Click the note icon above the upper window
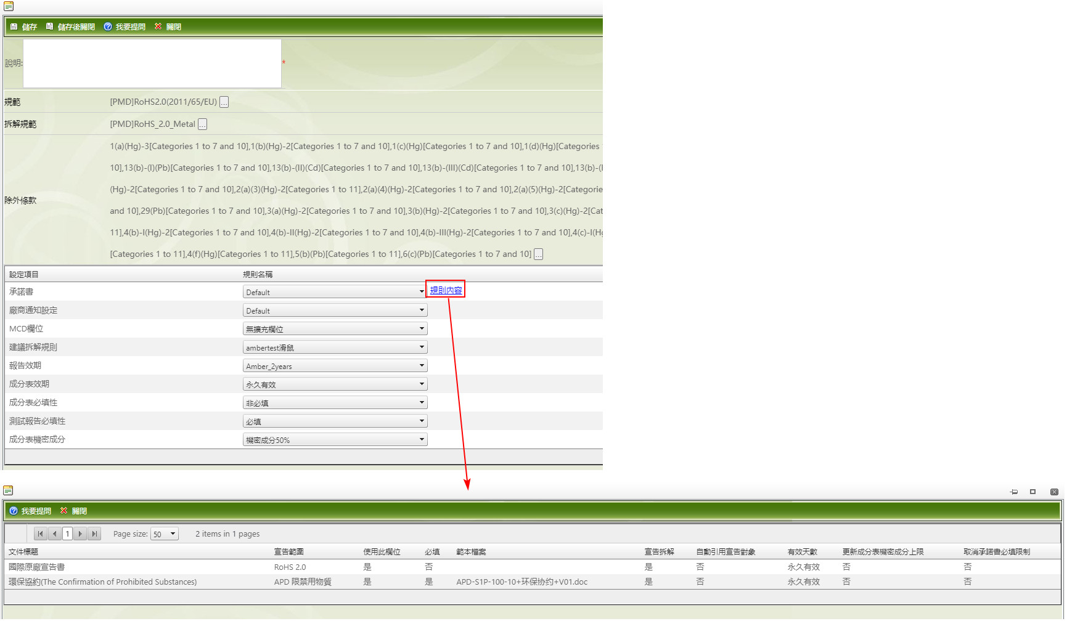 (9, 6)
